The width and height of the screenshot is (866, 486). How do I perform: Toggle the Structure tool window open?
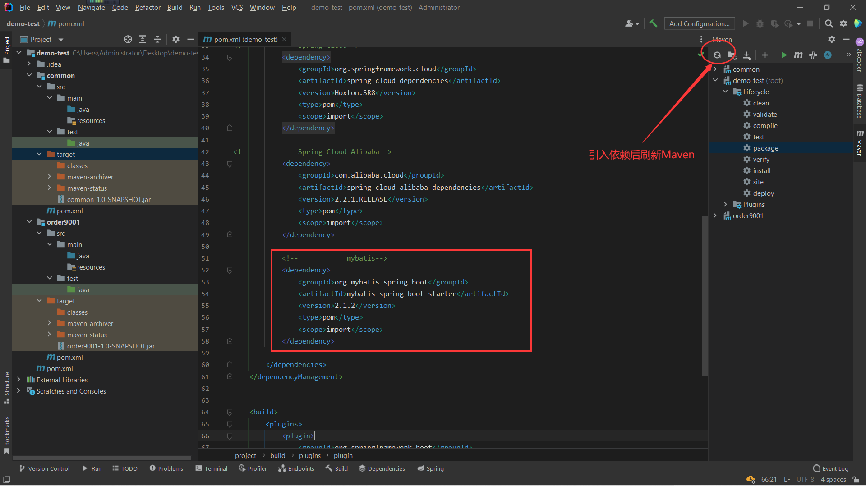click(7, 384)
